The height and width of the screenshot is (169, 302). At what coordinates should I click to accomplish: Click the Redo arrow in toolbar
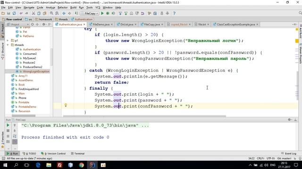pos(26,13)
